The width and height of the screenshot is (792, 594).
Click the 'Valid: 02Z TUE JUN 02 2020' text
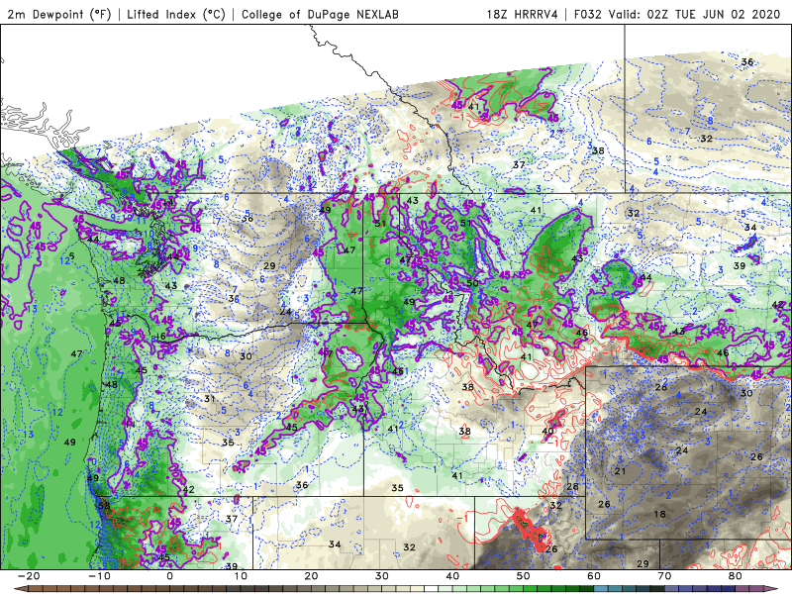click(695, 14)
